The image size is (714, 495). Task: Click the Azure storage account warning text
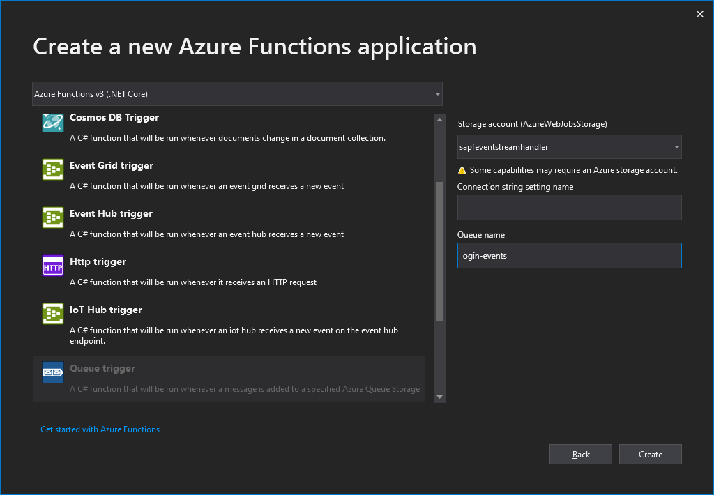[x=574, y=170]
